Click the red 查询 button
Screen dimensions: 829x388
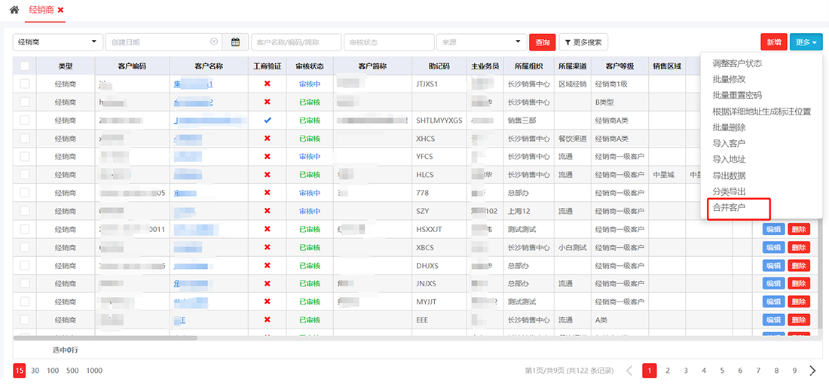tap(542, 43)
